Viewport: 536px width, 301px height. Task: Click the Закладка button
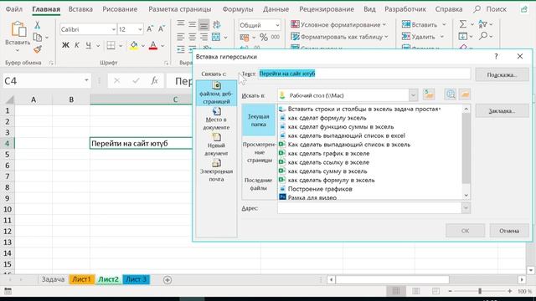click(502, 111)
